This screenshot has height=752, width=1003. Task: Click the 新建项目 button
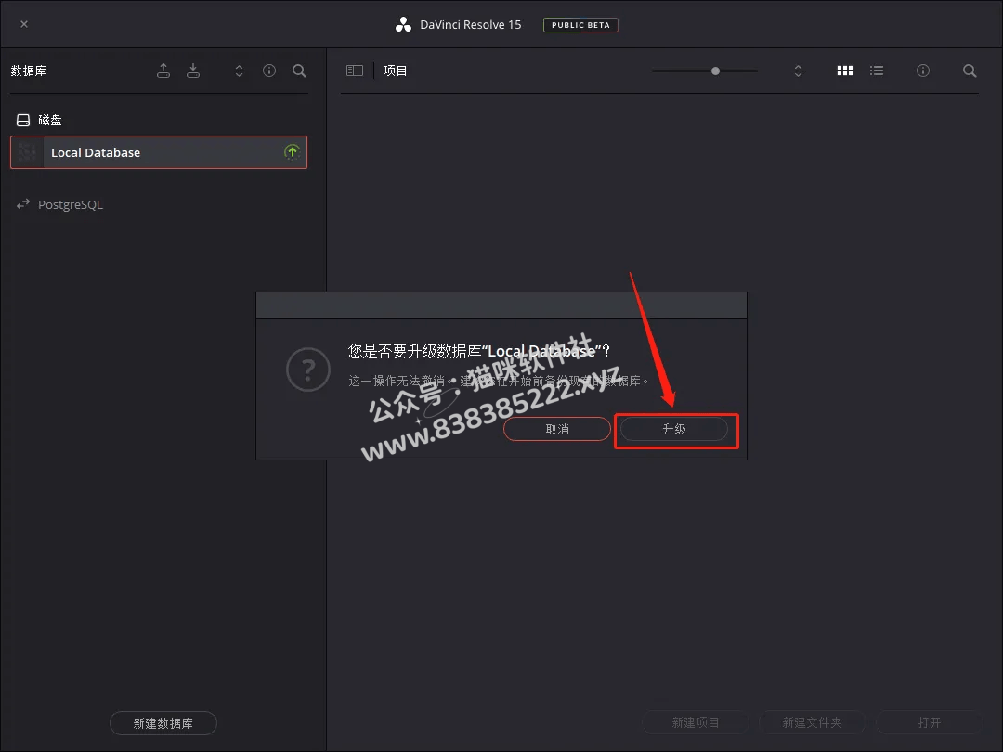click(x=696, y=722)
